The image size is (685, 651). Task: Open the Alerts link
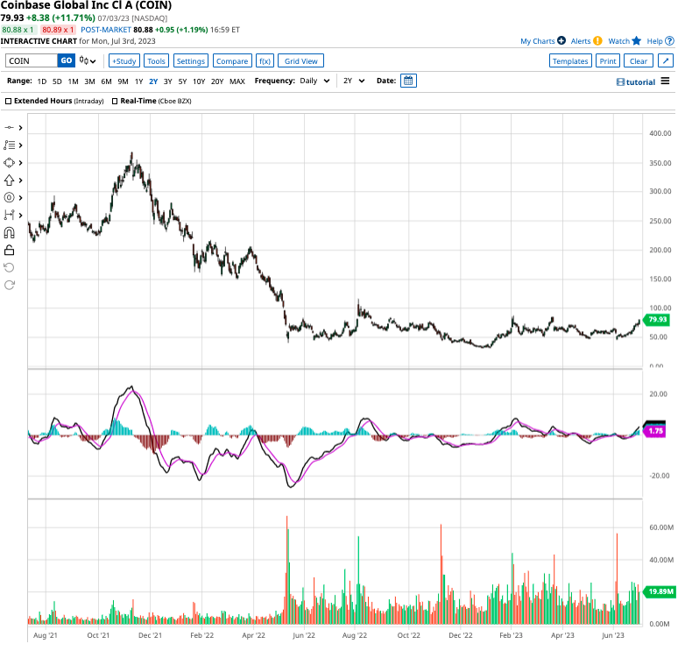tap(581, 41)
